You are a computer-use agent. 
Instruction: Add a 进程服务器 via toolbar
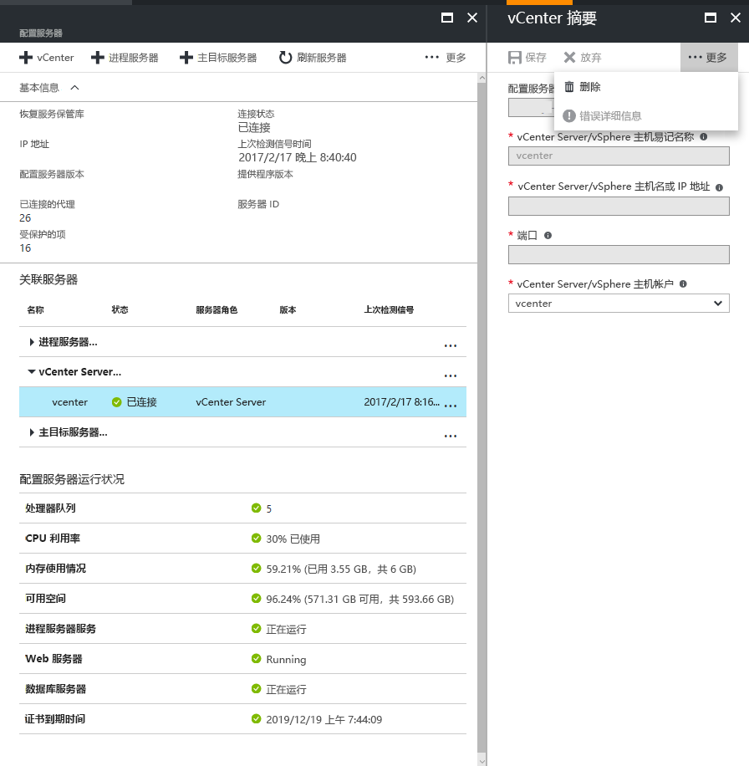125,58
